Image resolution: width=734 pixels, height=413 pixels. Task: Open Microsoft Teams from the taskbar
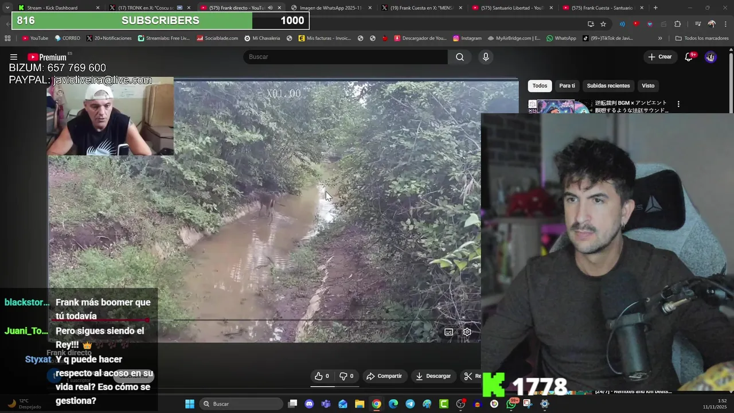click(326, 404)
